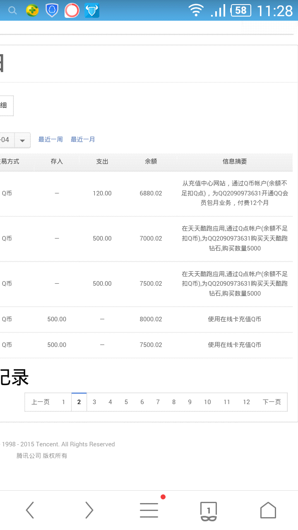Select the Tencent copyright 1998 - 2015 text
Viewport: 298px width, 530px height.
coord(58,444)
